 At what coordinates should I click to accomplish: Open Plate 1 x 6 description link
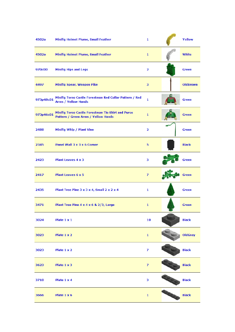[x=64, y=295]
